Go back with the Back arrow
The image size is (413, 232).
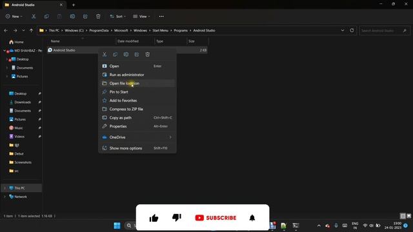point(6,30)
